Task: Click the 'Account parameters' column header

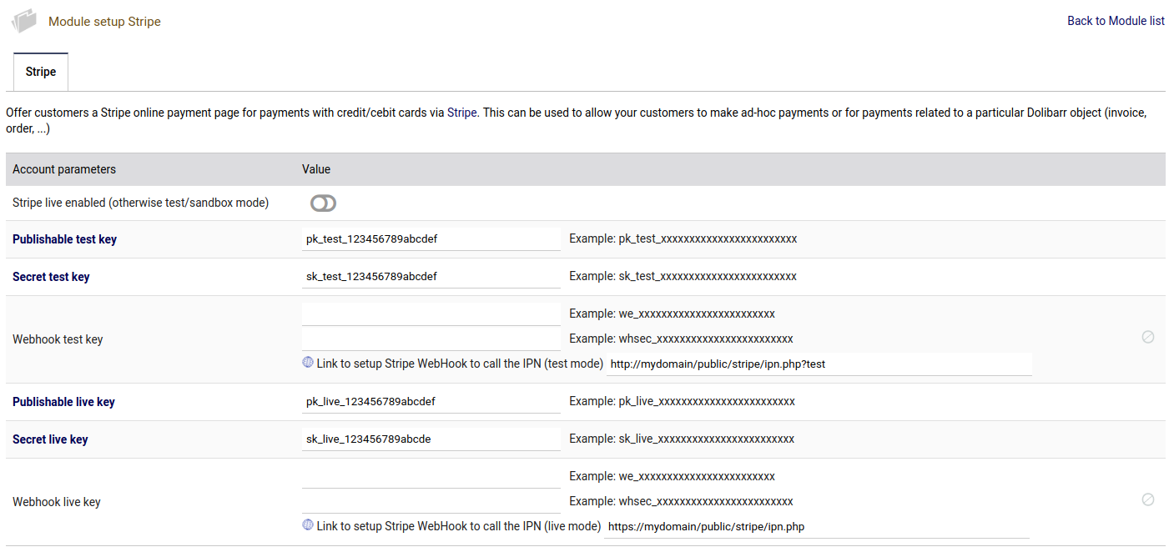Action: point(64,169)
